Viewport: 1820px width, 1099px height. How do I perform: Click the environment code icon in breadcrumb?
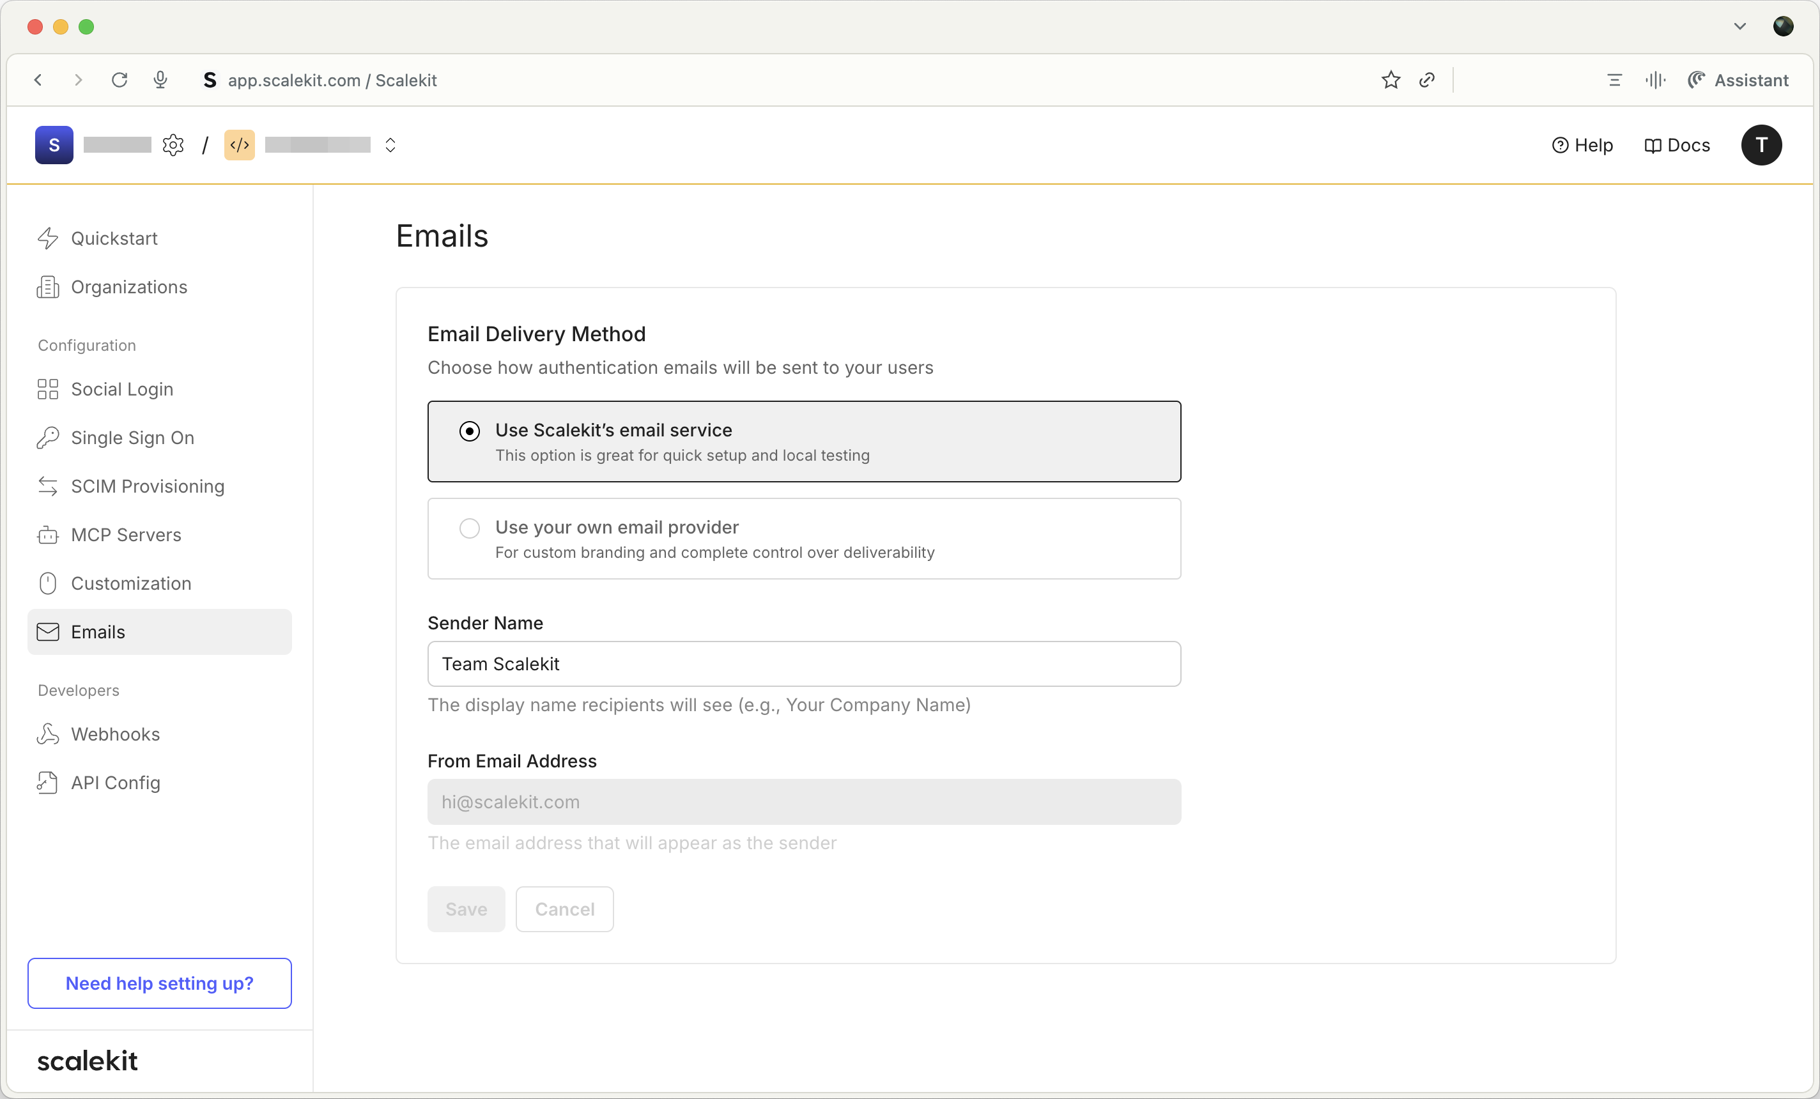[x=238, y=145]
